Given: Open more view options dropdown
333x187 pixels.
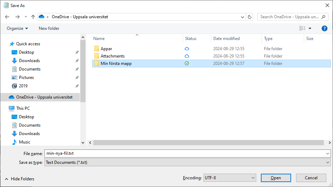Looking at the screenshot, I should (x=310, y=28).
